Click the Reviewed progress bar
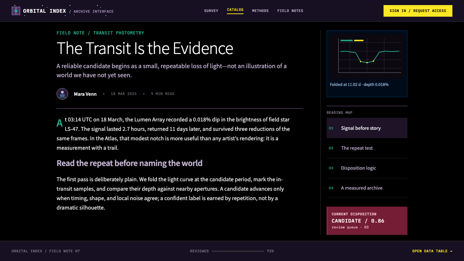 [x=238, y=251]
